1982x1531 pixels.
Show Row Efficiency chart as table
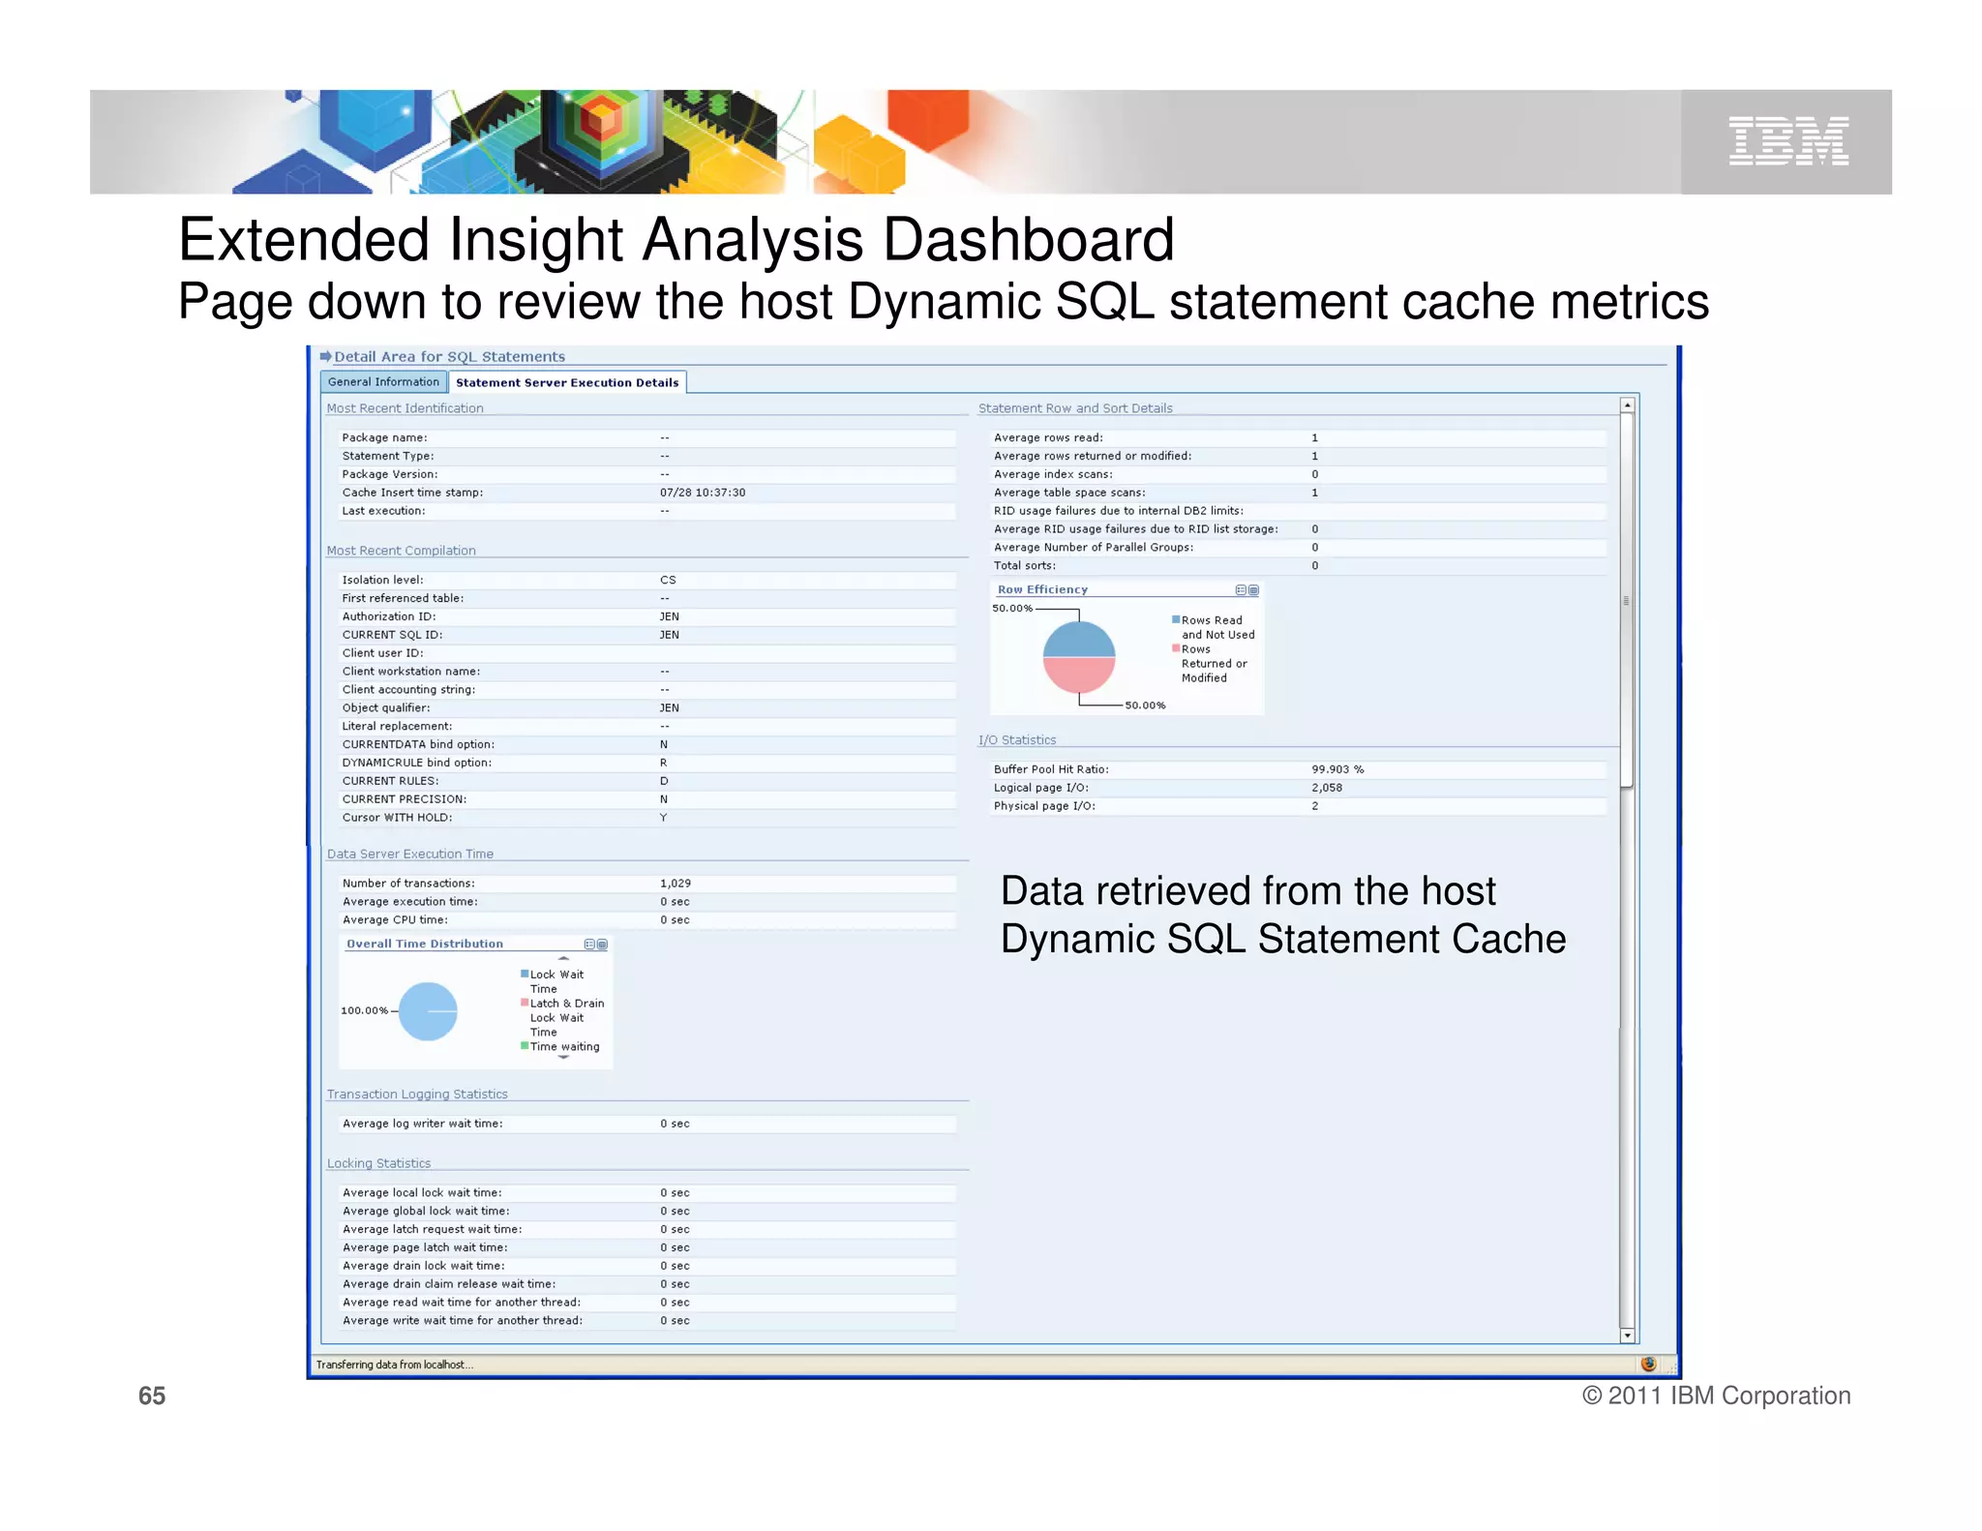[x=1253, y=590]
